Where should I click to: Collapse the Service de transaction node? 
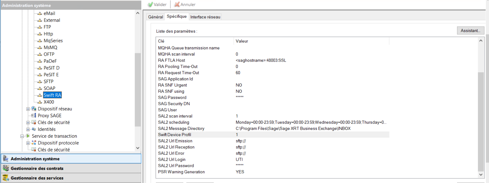coord(22,136)
